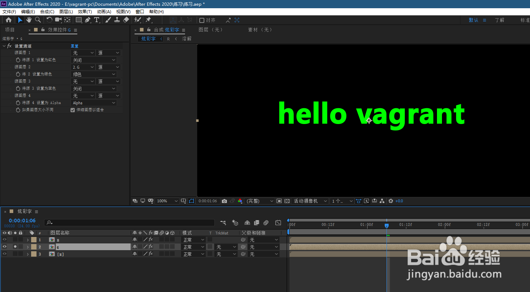Select the Selection arrow tool
530x292 pixels.
point(20,20)
